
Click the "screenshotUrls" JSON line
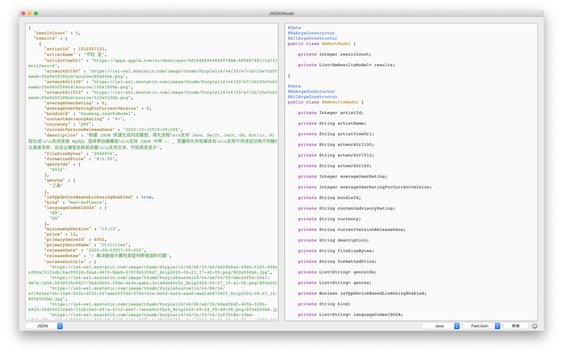click(70, 262)
